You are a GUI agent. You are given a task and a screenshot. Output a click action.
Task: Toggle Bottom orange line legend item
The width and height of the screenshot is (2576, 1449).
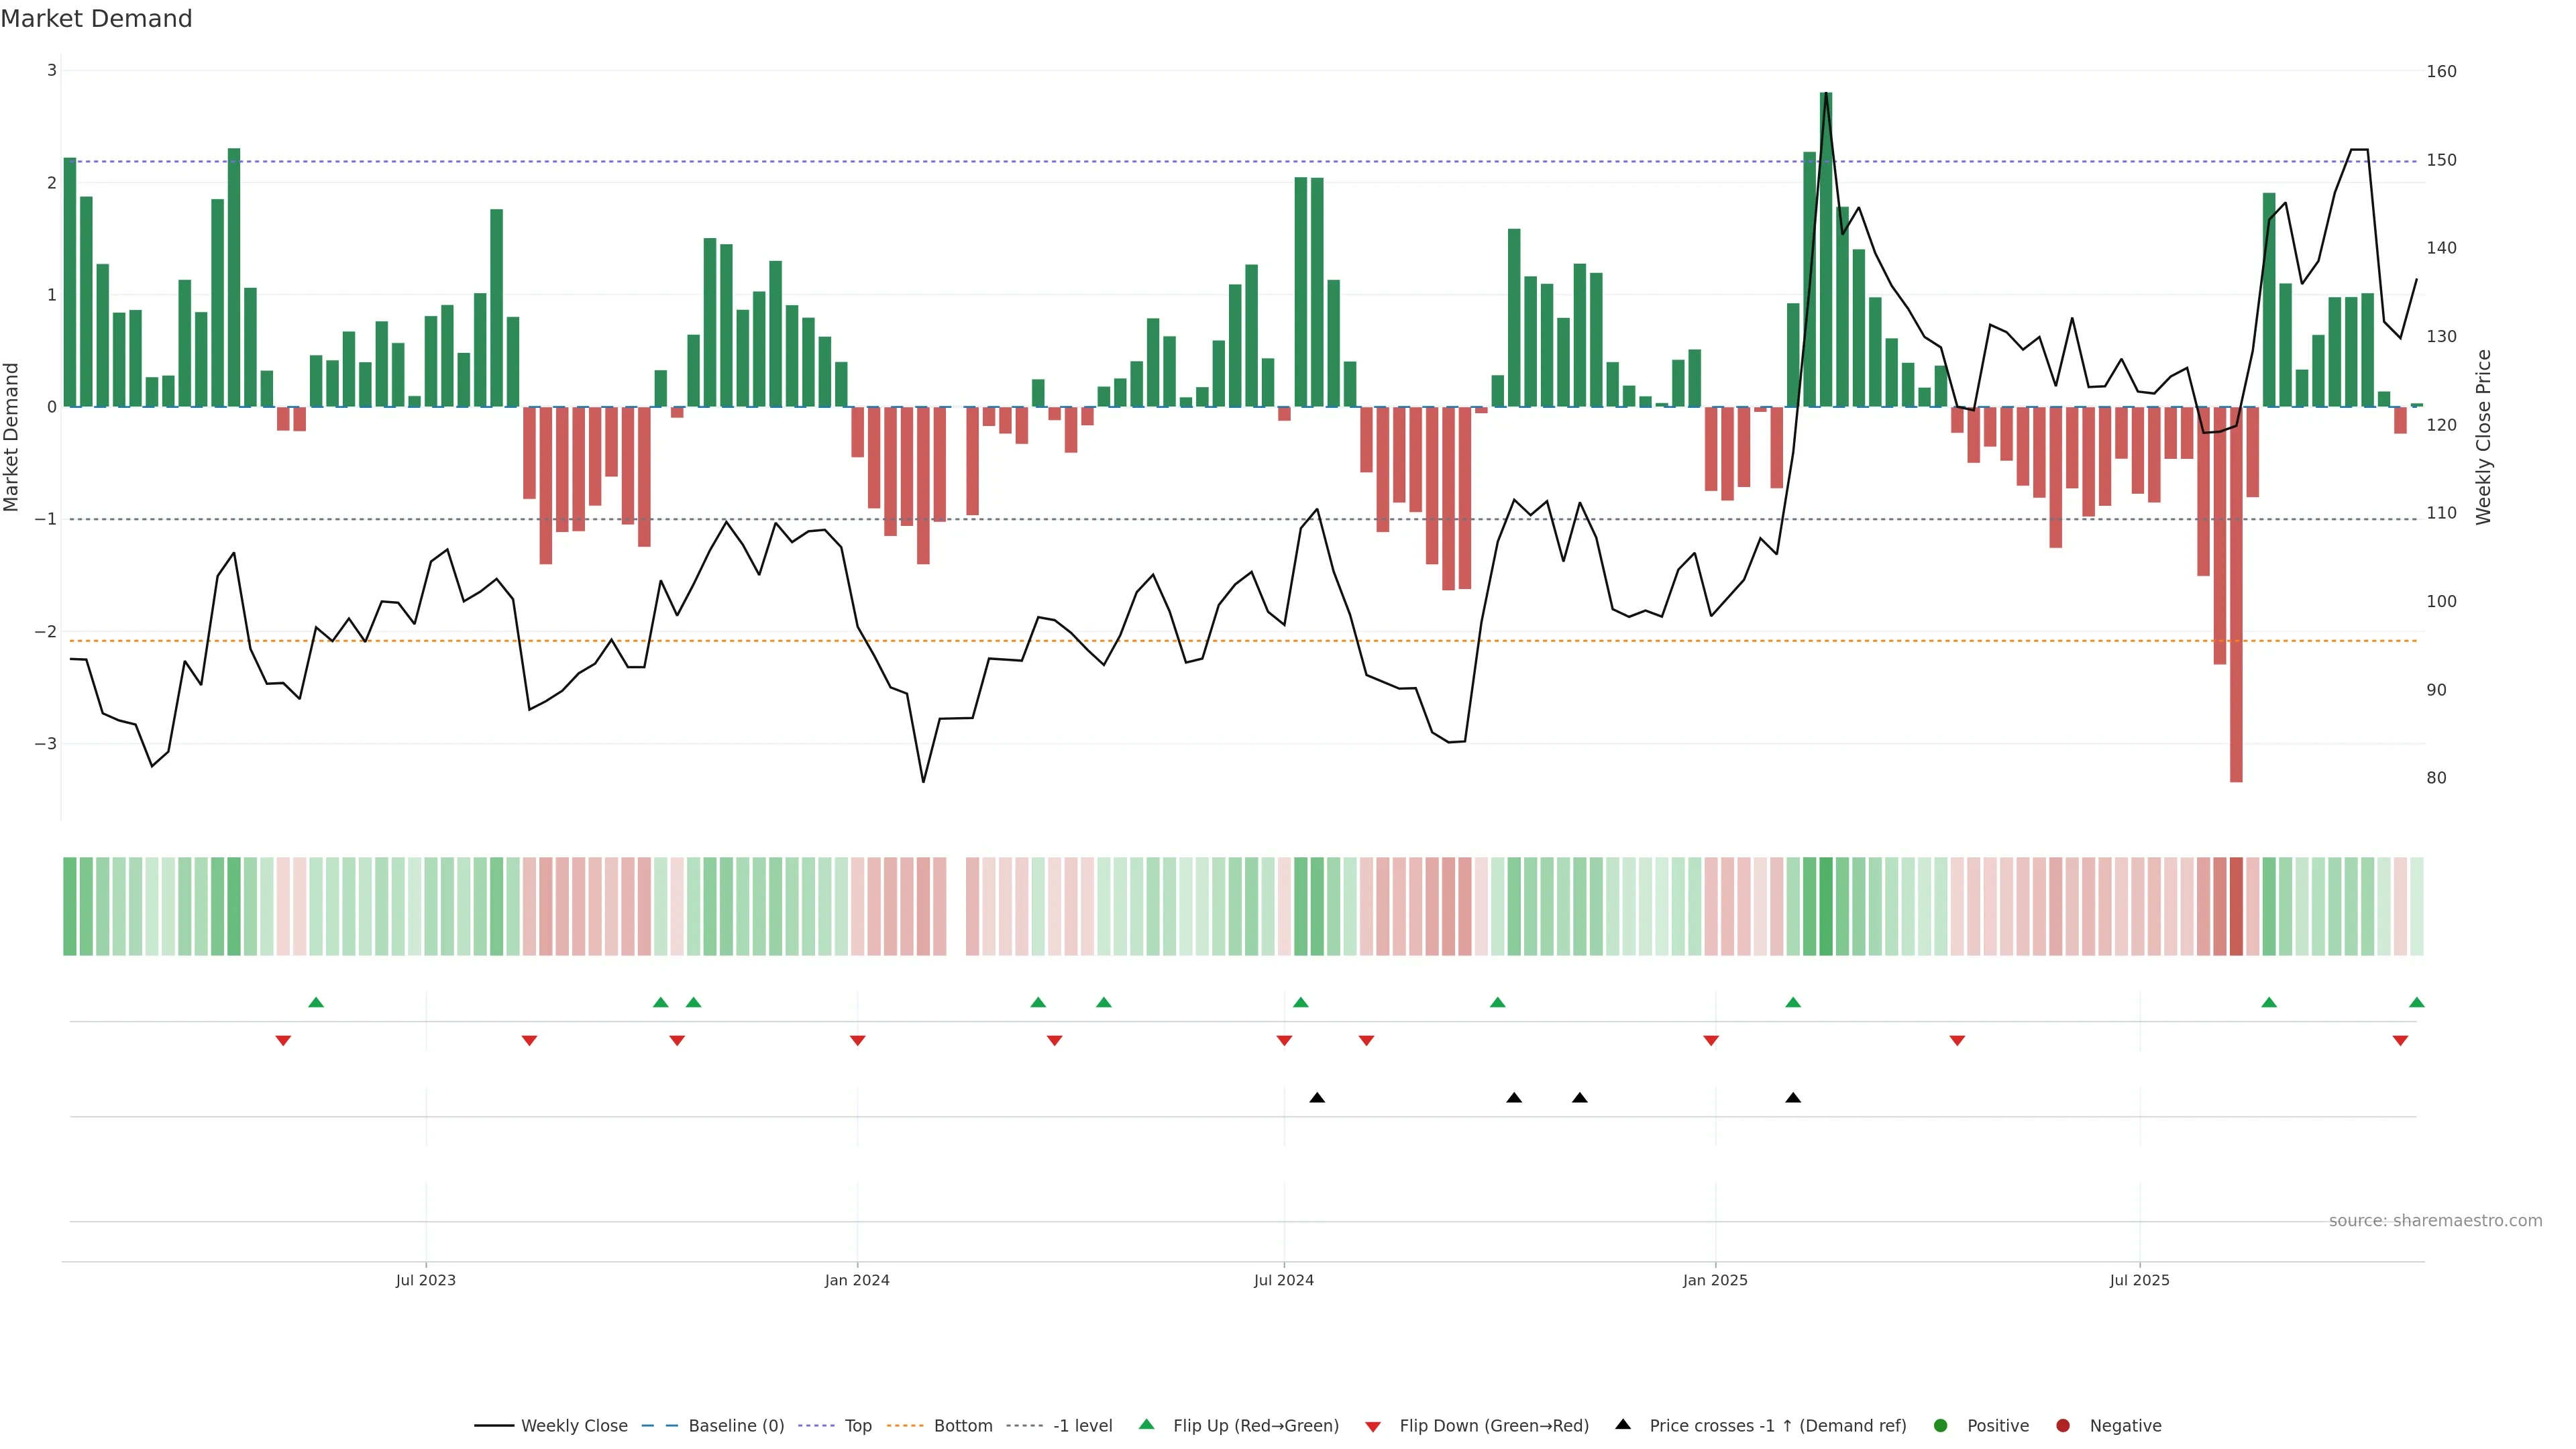962,1426
